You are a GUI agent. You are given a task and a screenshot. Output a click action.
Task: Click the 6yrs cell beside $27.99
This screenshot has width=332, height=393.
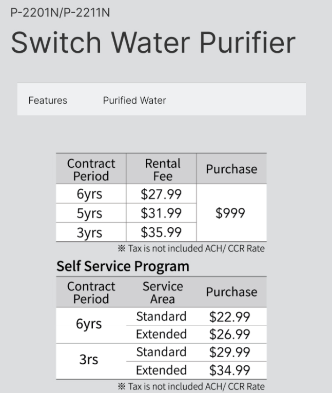89,194
